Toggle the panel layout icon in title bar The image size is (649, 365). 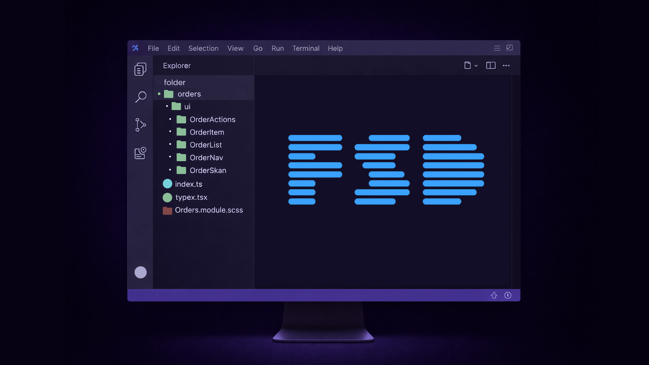[x=510, y=48]
